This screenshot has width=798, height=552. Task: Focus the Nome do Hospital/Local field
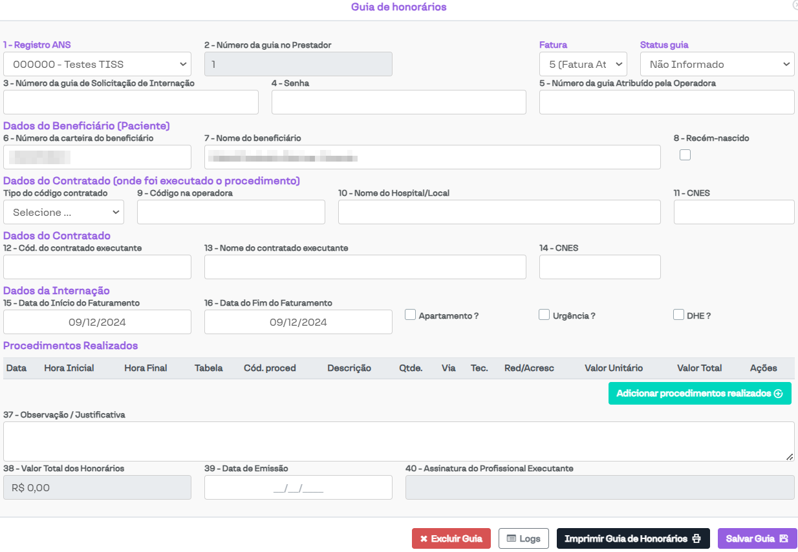(499, 212)
